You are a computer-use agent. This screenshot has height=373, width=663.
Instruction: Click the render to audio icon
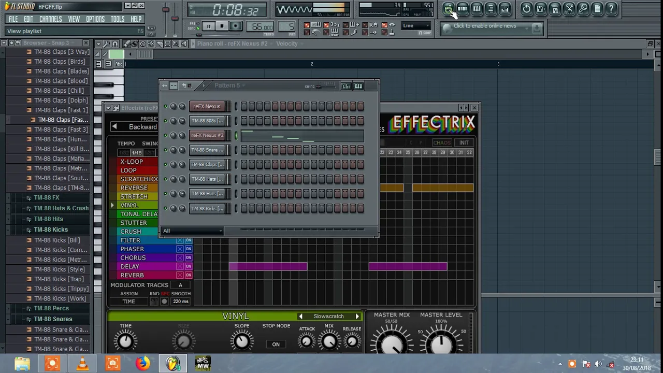coord(555,8)
